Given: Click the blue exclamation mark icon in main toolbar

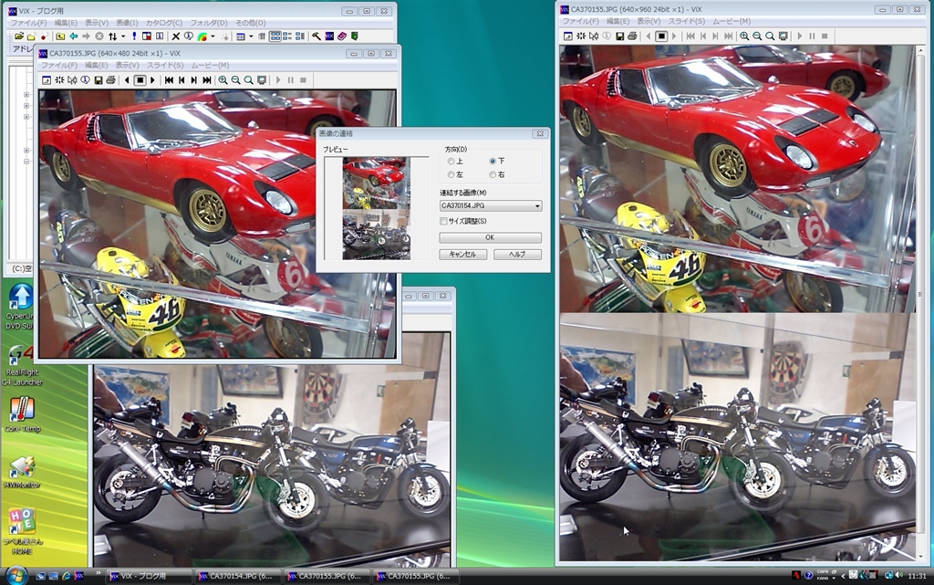Looking at the screenshot, I should (x=135, y=37).
